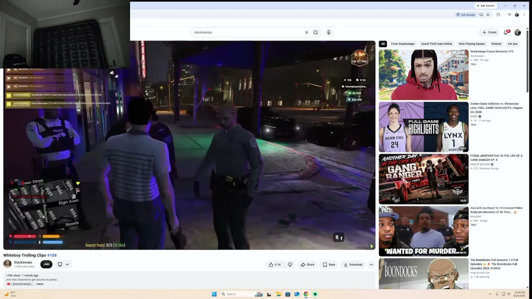Open the green app icon on the taskbar

pyautogui.click(x=315, y=294)
